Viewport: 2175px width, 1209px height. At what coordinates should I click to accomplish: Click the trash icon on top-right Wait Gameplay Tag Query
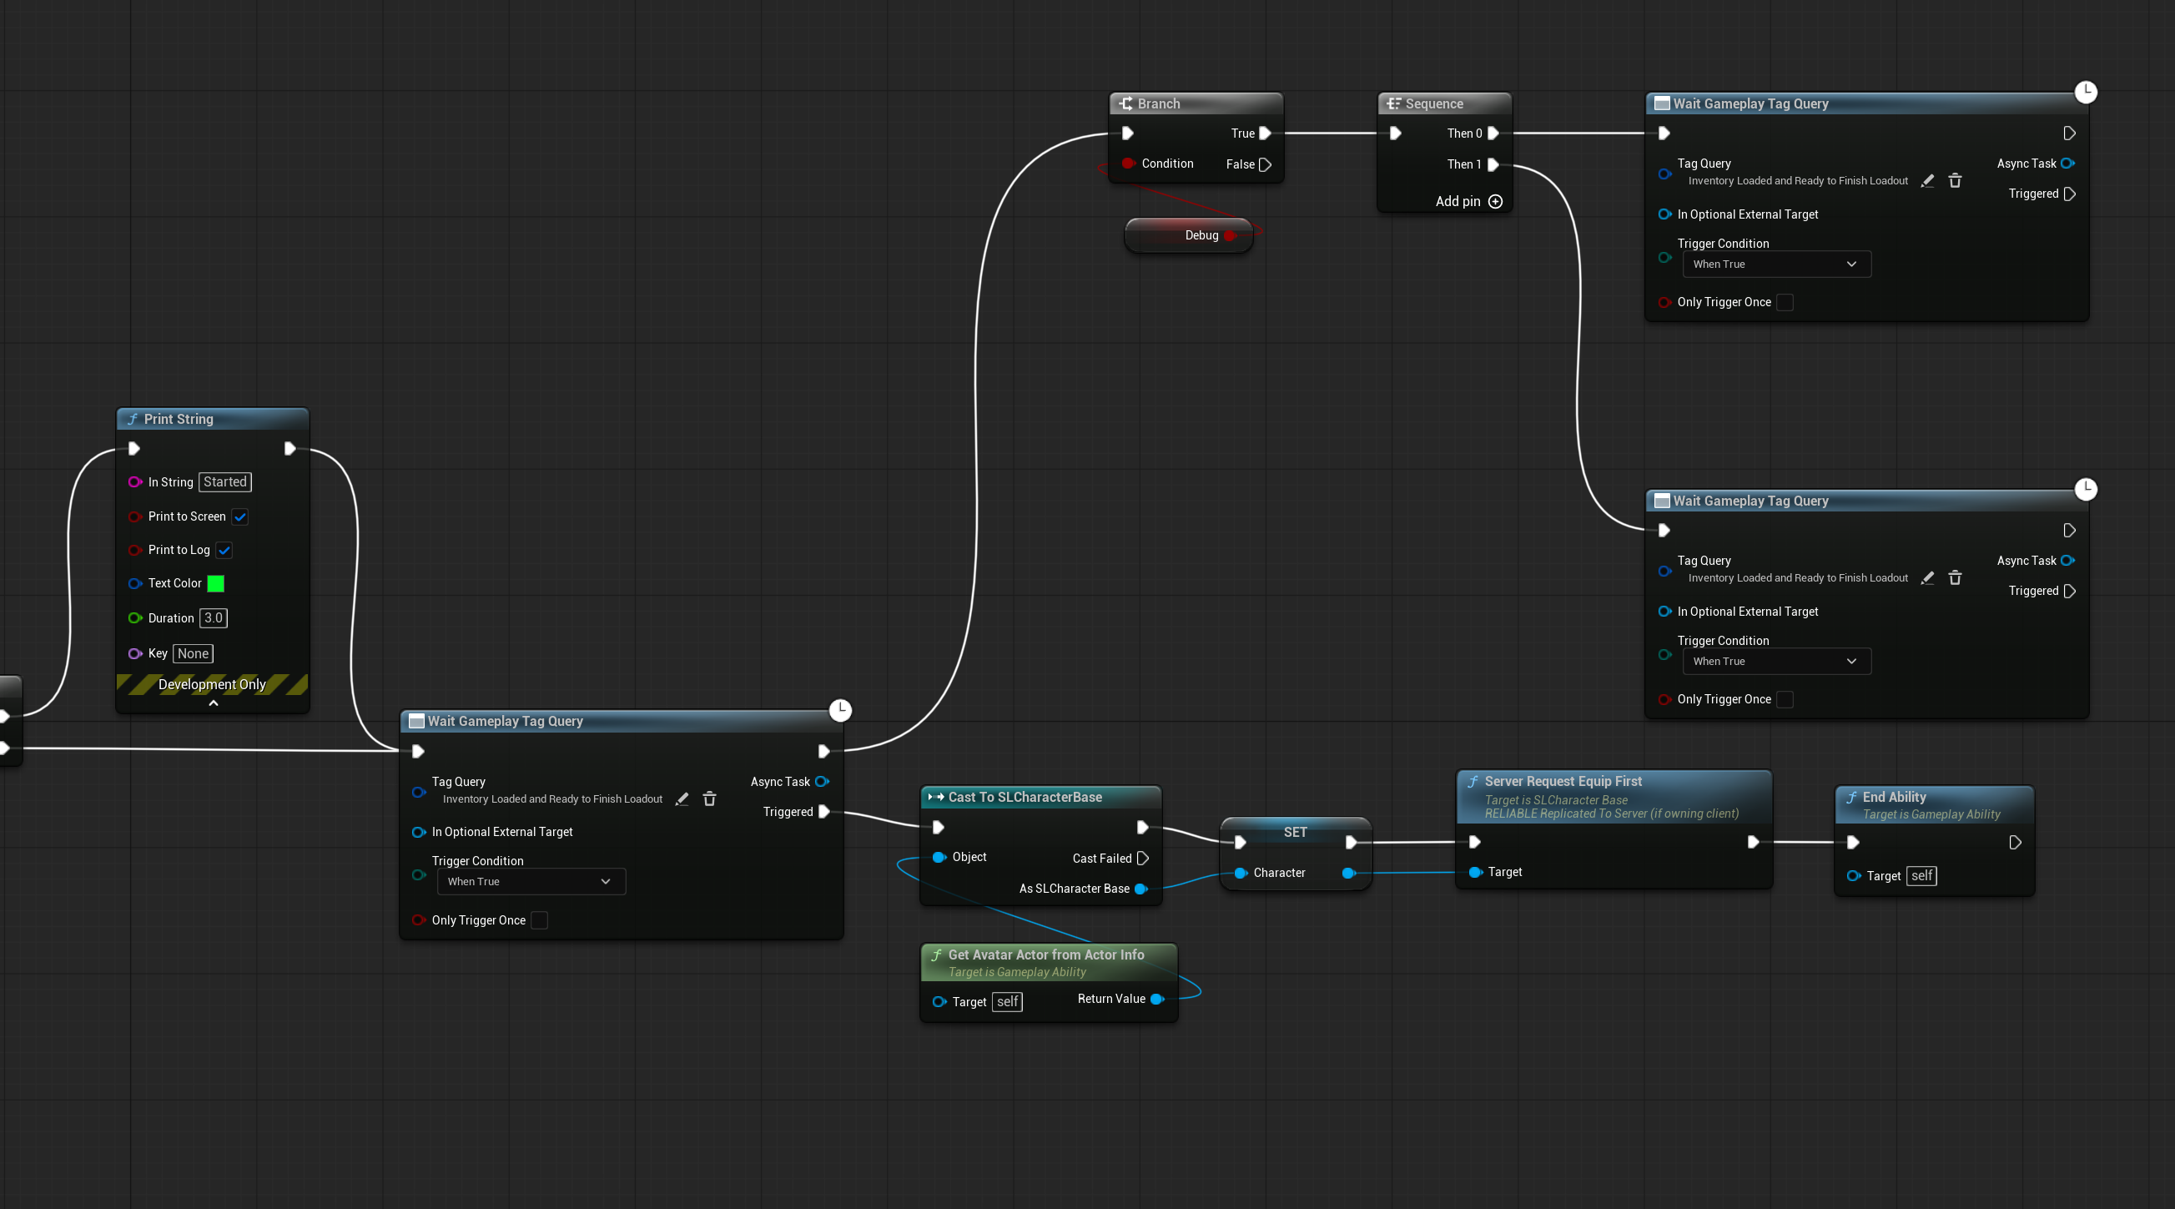tap(1955, 181)
